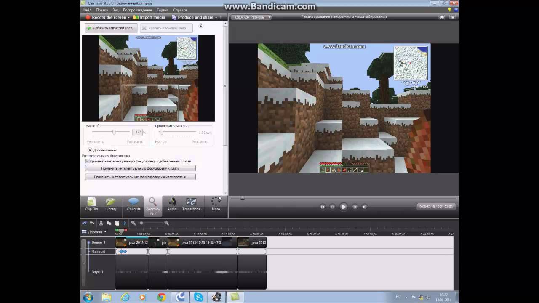The image size is (539, 303).
Task: Open the Callouts tab
Action: tap(133, 204)
